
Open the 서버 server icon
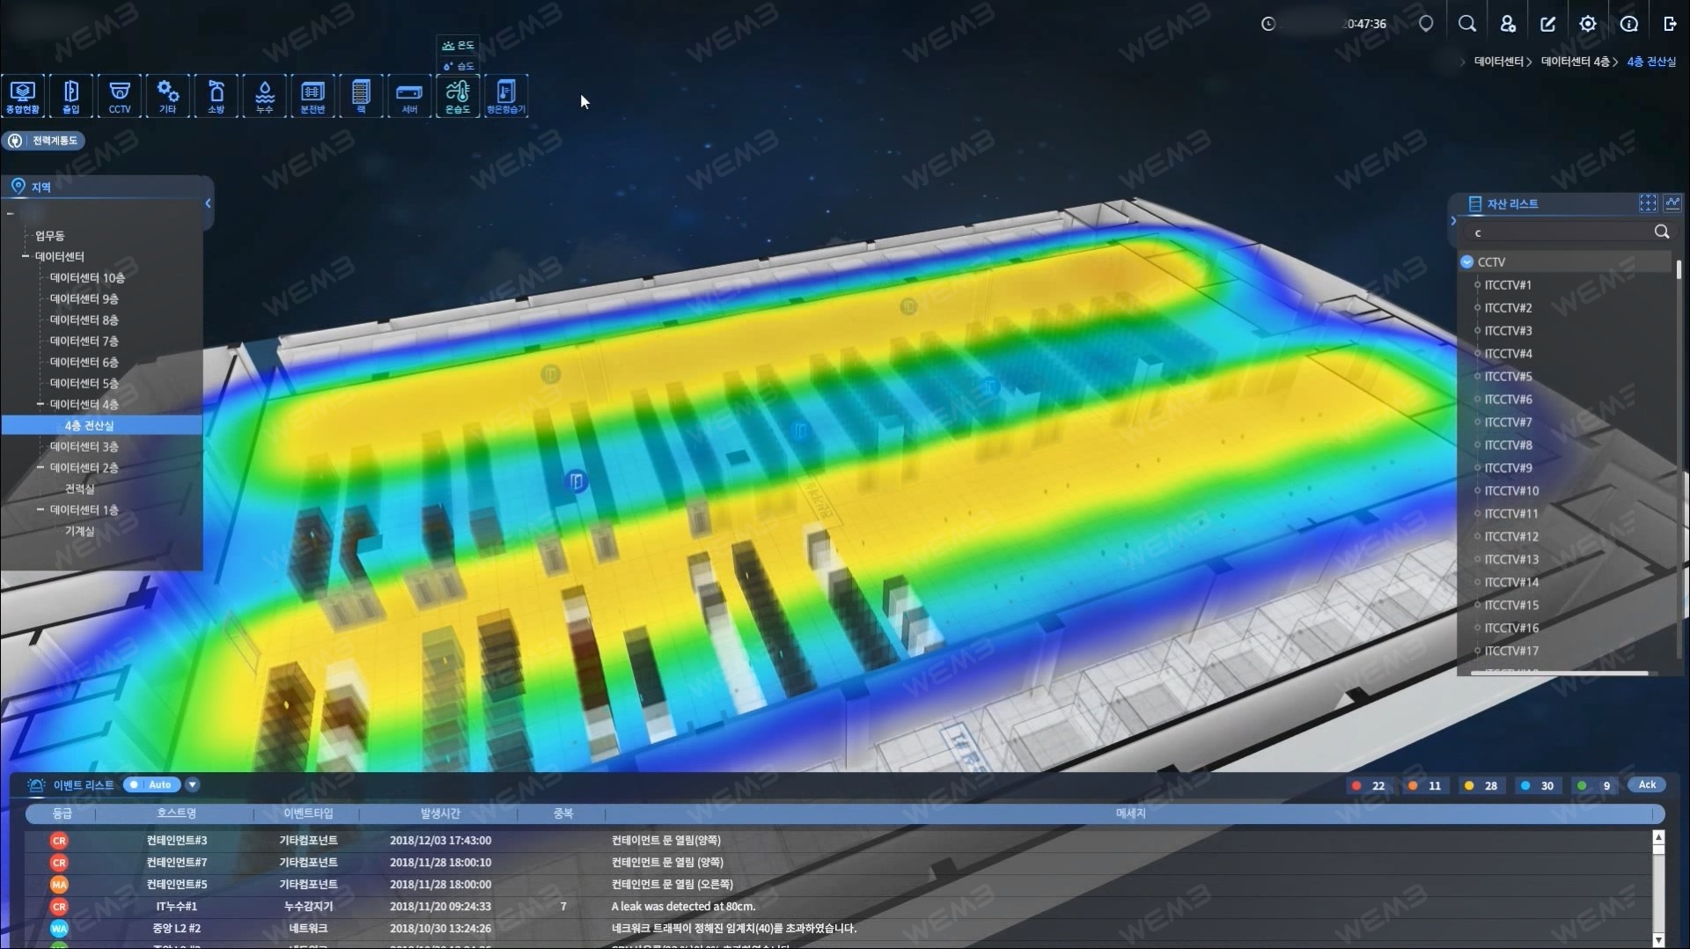(x=409, y=96)
